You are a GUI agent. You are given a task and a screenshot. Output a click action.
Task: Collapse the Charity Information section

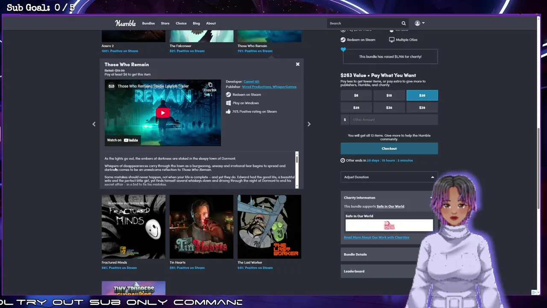point(387,198)
